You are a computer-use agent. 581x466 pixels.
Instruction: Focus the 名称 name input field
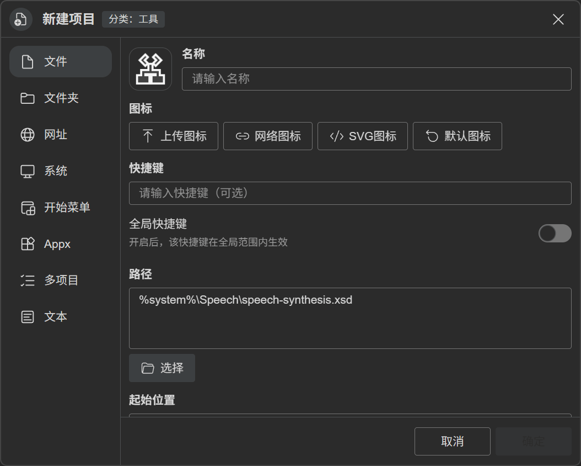pyautogui.click(x=376, y=78)
